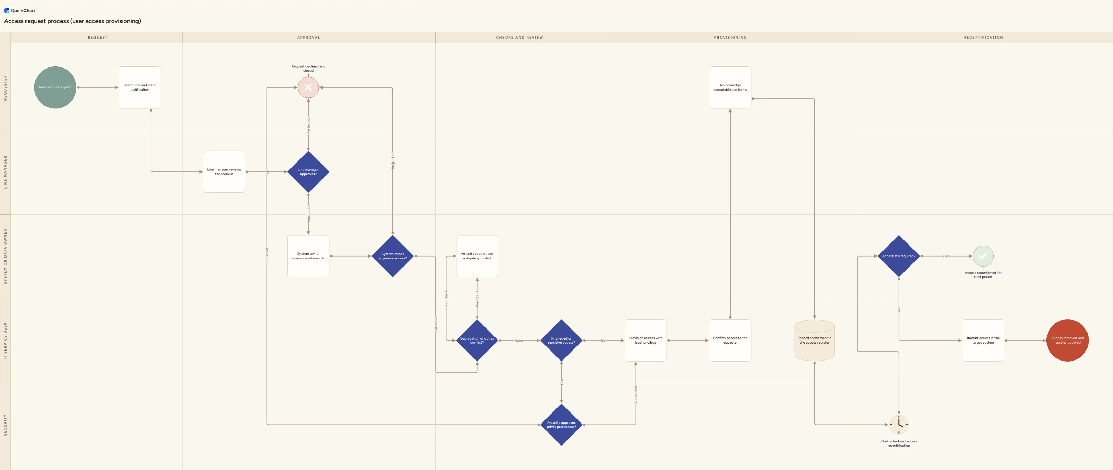
Task: Select the red 'Access removed and register updated' end circle
Action: click(1067, 341)
